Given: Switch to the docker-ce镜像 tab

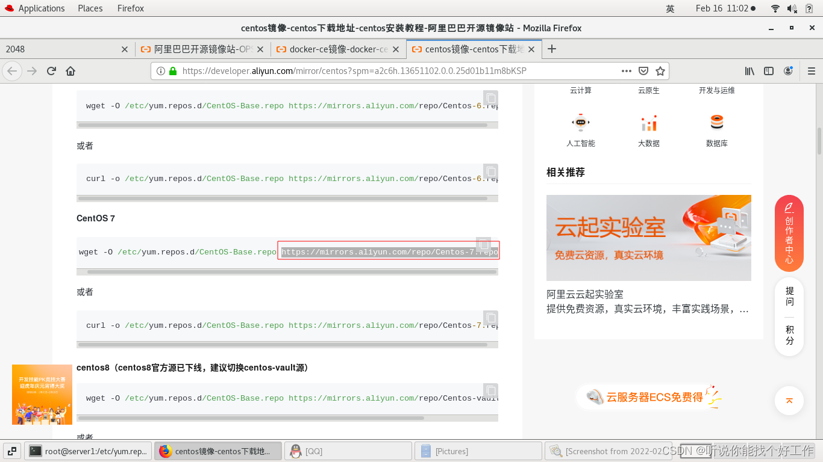Looking at the screenshot, I should (x=339, y=49).
